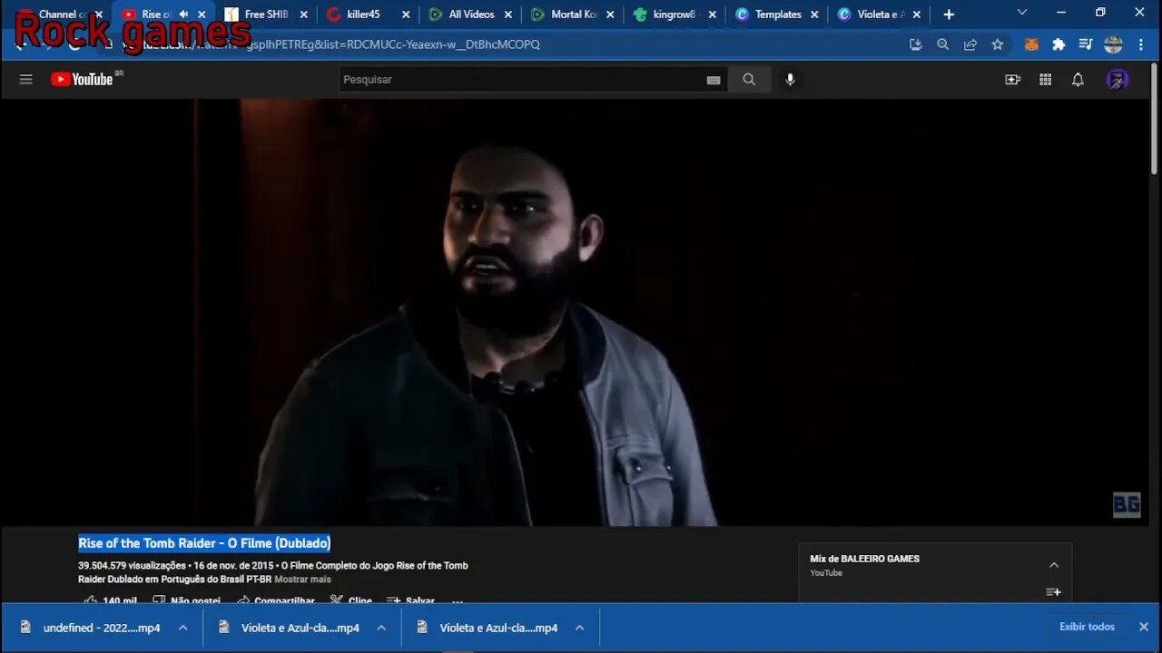
Task: Switch to the Mortal Ko tab
Action: (573, 15)
